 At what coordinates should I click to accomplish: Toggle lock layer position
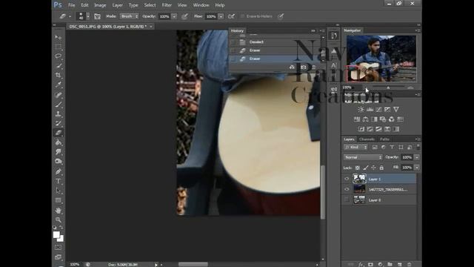pyautogui.click(x=373, y=168)
